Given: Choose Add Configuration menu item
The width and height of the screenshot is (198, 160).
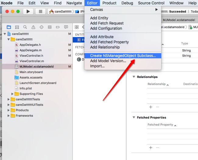Looking at the screenshot, I should (x=123, y=28).
